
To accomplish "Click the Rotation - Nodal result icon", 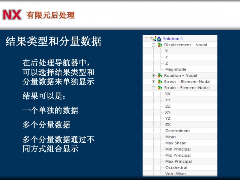I will pos(160,76).
